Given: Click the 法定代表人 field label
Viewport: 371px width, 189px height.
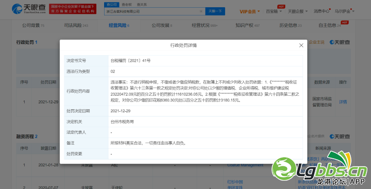Looking at the screenshot, I should pos(76,132).
